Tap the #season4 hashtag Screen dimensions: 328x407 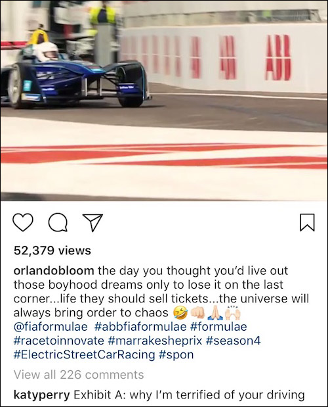(x=233, y=341)
